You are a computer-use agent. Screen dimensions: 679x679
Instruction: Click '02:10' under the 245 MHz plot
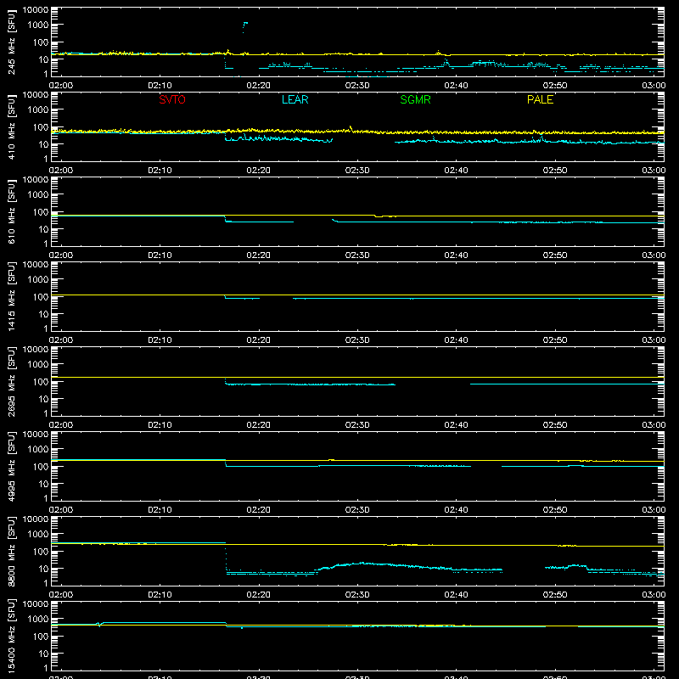(x=160, y=86)
